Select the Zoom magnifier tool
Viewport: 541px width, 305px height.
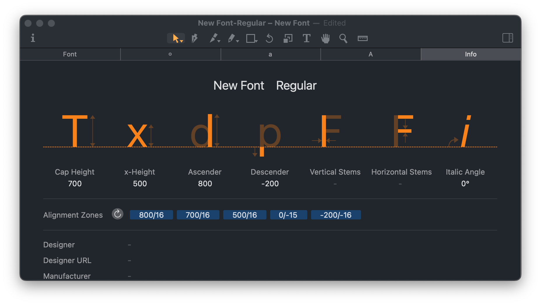tap(343, 38)
